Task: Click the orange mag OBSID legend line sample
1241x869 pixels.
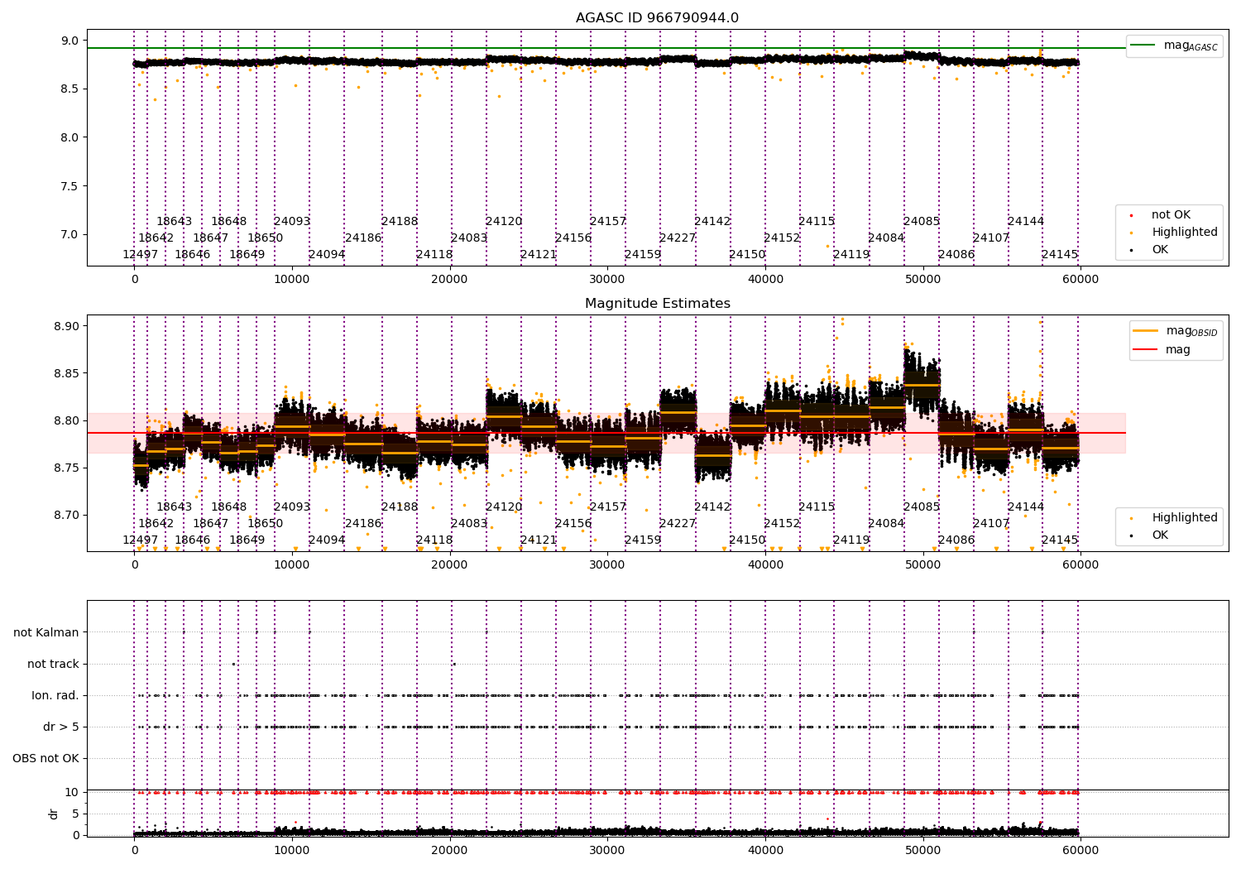Action: point(1145,331)
